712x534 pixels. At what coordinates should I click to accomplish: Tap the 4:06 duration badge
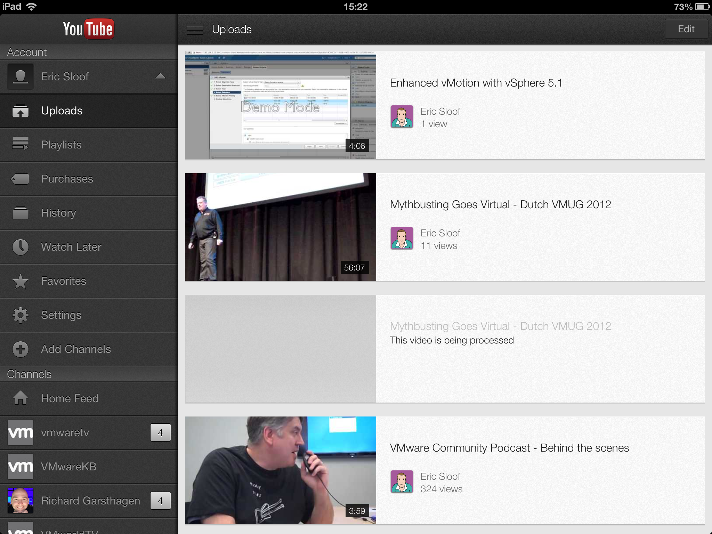[x=357, y=146]
